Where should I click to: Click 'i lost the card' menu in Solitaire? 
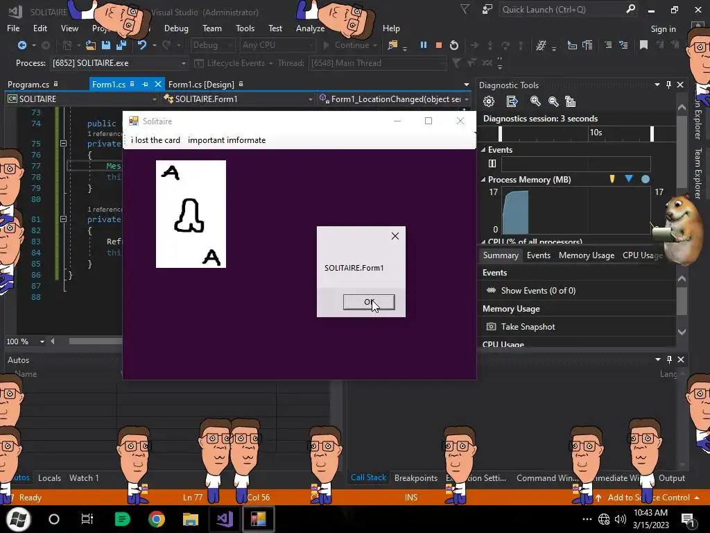155,140
